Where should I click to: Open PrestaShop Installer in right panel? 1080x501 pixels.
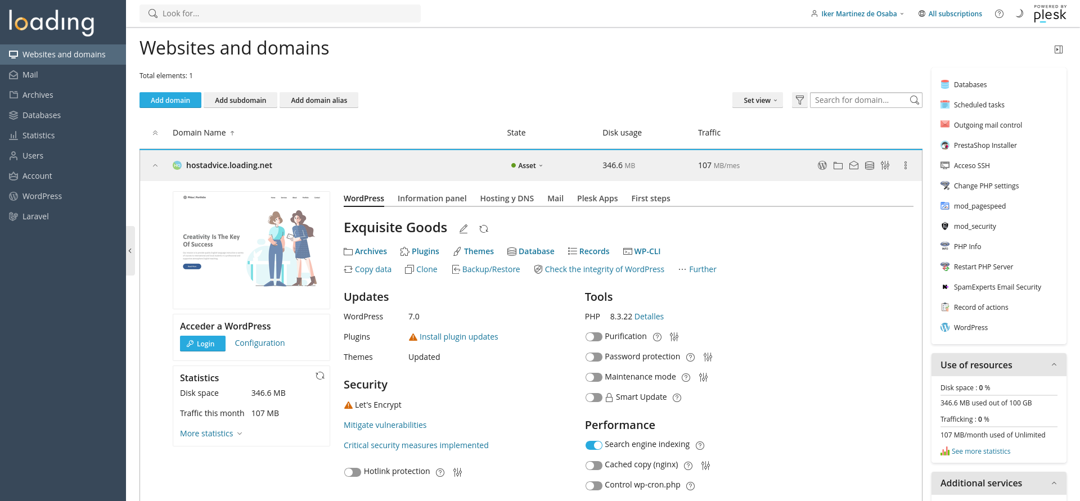coord(985,145)
